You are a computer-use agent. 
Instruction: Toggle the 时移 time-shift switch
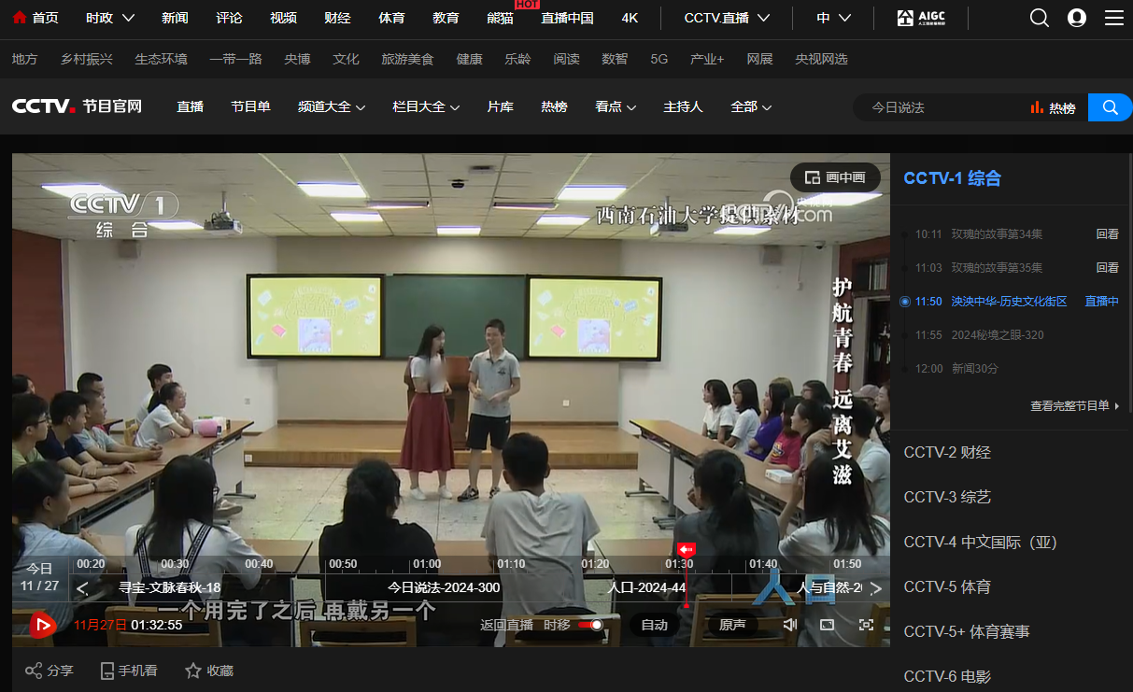click(x=590, y=625)
